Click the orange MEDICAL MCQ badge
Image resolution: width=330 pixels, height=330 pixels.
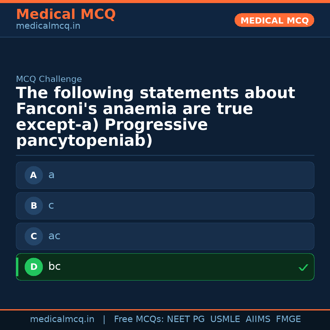tap(274, 20)
